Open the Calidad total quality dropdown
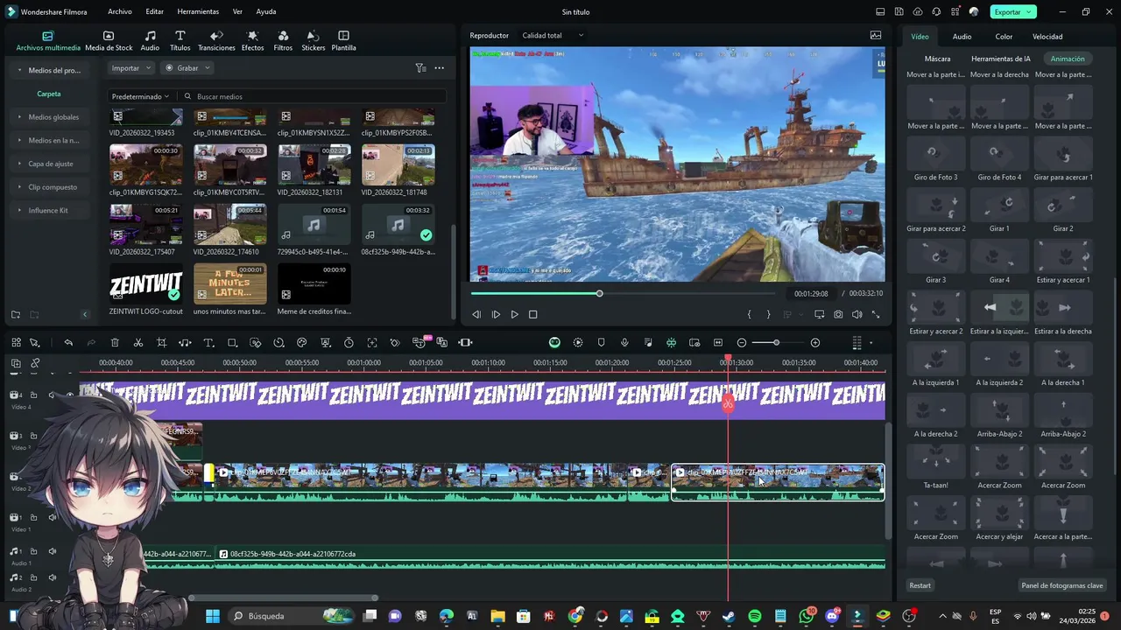Screen dimensions: 1121x630 click(553, 35)
